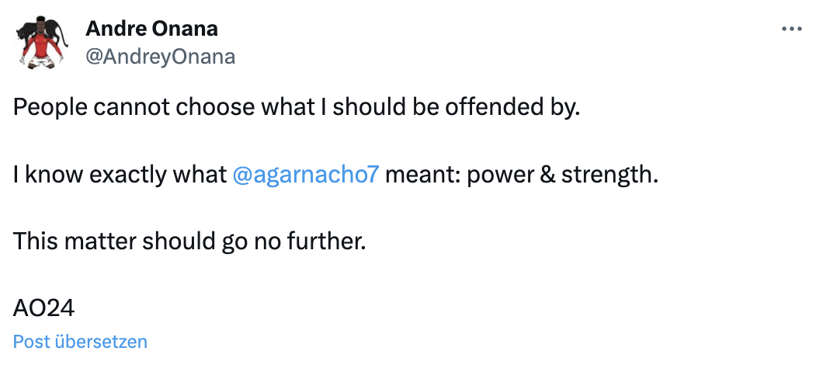Click the text 'I know exactly what'

pyautogui.click(x=120, y=174)
